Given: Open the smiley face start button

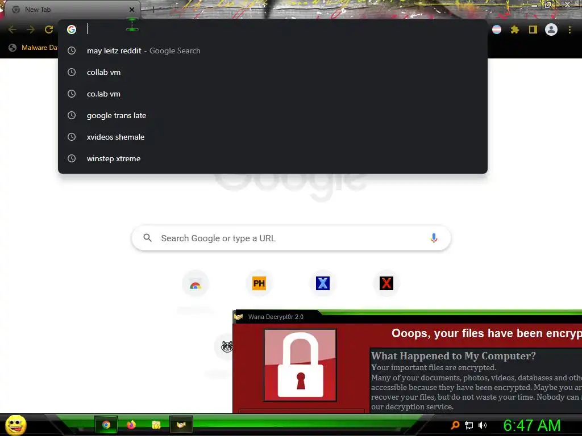Looking at the screenshot, I should (x=15, y=425).
